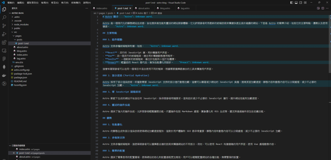The image size is (331, 160).
Task: Expand the .astro folder
Action: pyautogui.click(x=12, y=17)
